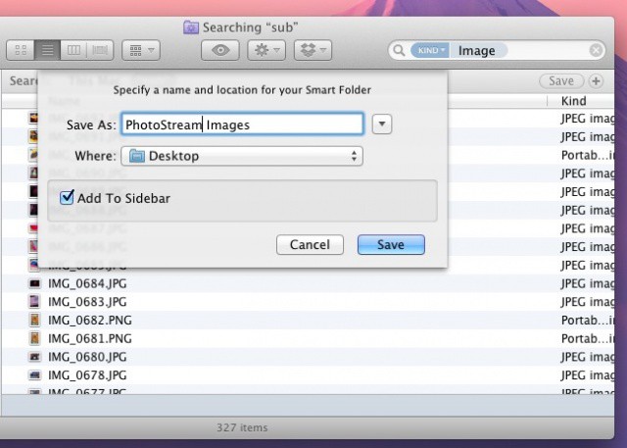Open the Action gear menu
This screenshot has width=627, height=448.
pyautogui.click(x=266, y=50)
